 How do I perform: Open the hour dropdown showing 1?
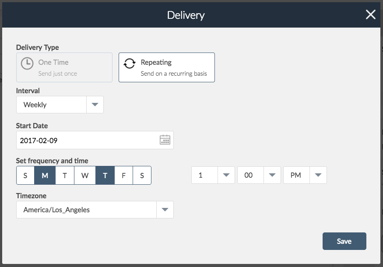point(213,175)
